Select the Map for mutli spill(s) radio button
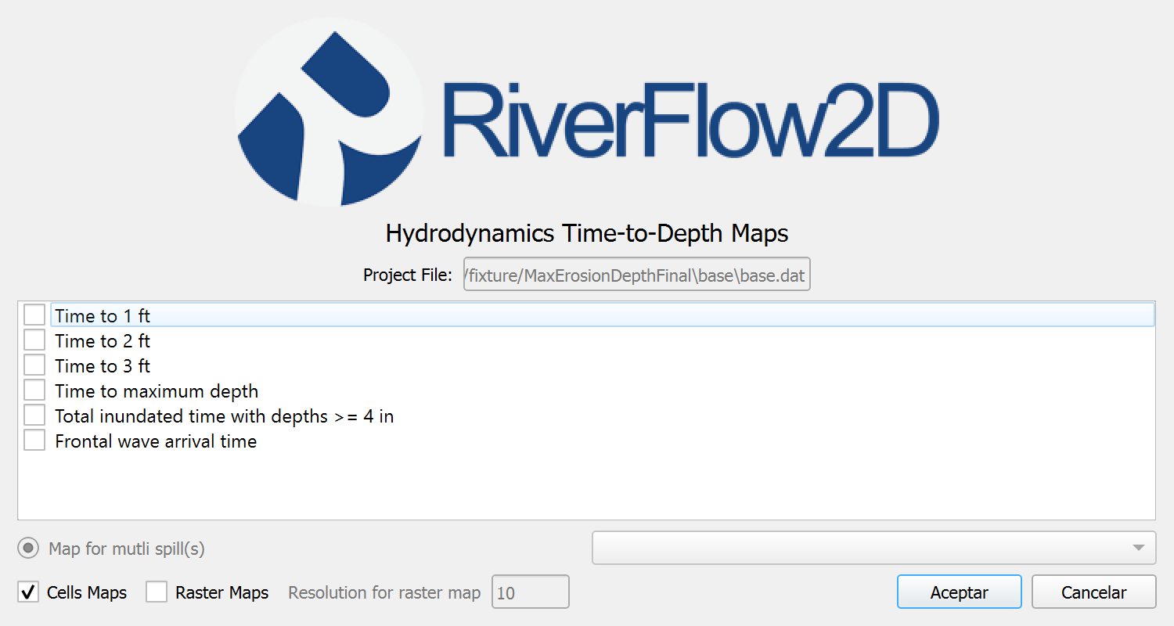Screen dimensions: 1174x626 [28, 549]
